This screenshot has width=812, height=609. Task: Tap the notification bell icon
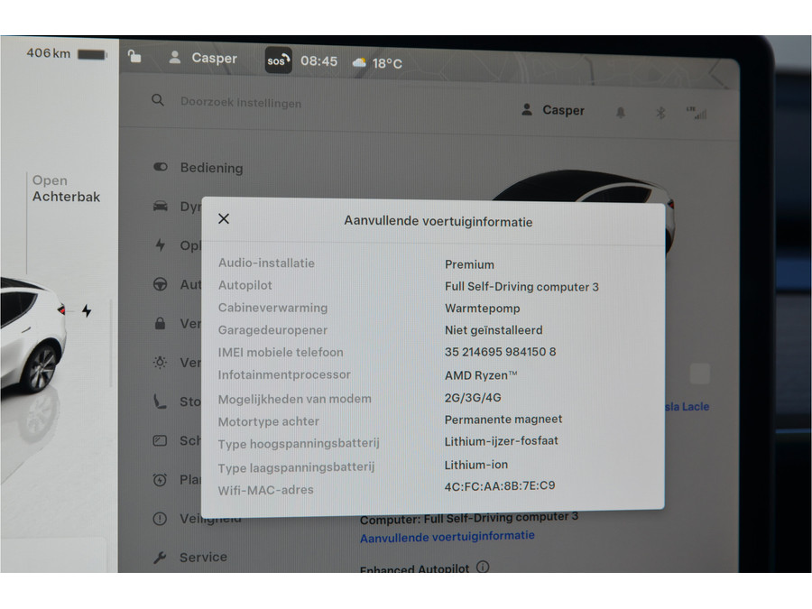click(x=620, y=112)
